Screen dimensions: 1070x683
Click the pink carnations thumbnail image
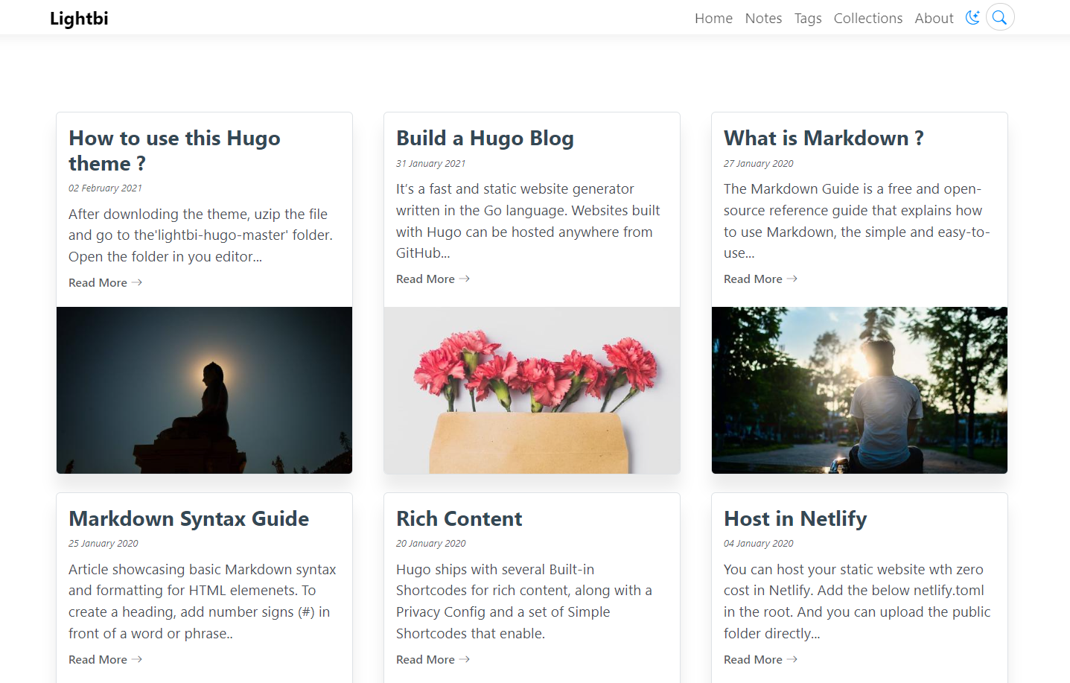coord(532,390)
